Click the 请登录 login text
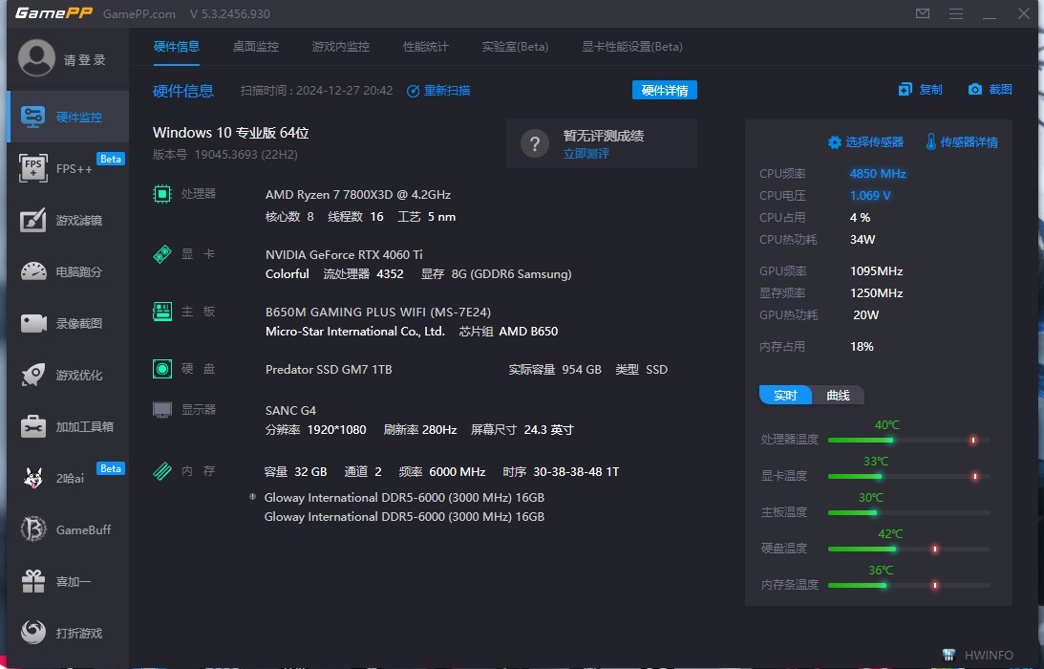 [x=85, y=60]
